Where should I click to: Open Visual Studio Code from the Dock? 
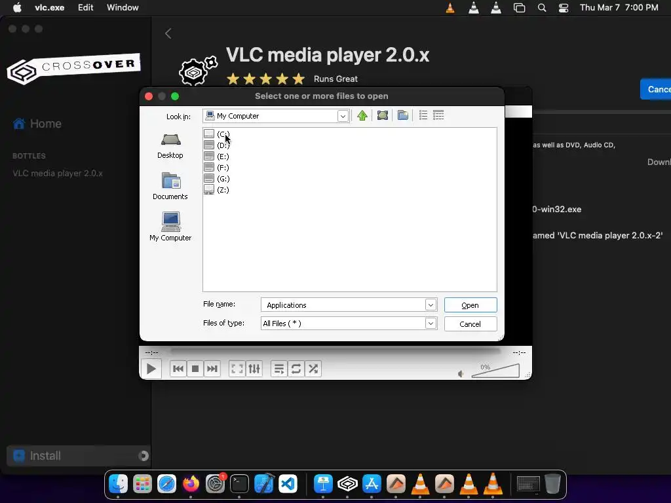click(288, 484)
